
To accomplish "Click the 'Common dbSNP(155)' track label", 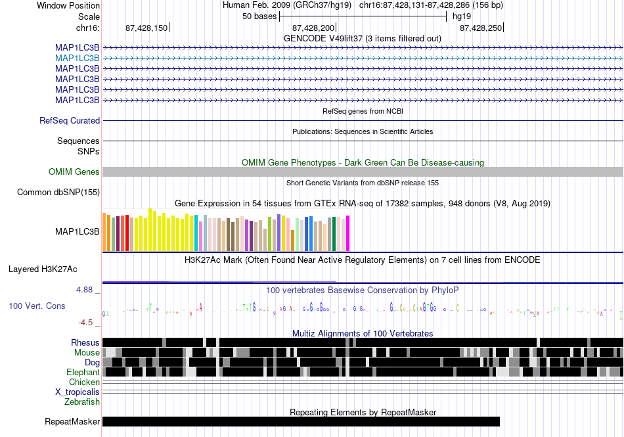I will point(58,193).
